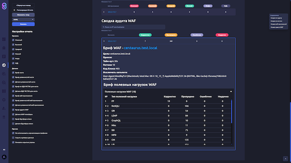Open the user avatar at sidebar bottom
Viewport: 291px width, 163px height.
click(x=4, y=157)
